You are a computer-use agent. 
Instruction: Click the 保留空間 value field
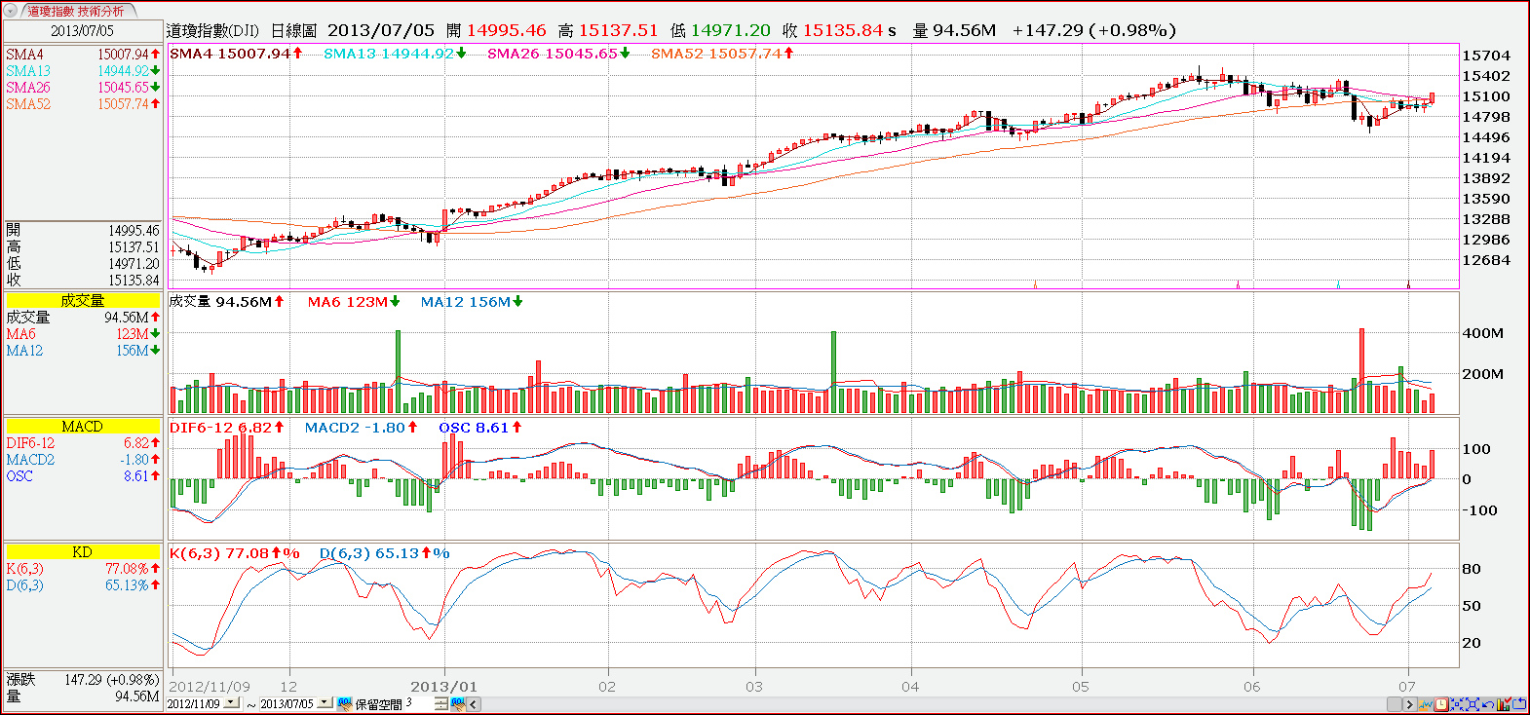[419, 703]
